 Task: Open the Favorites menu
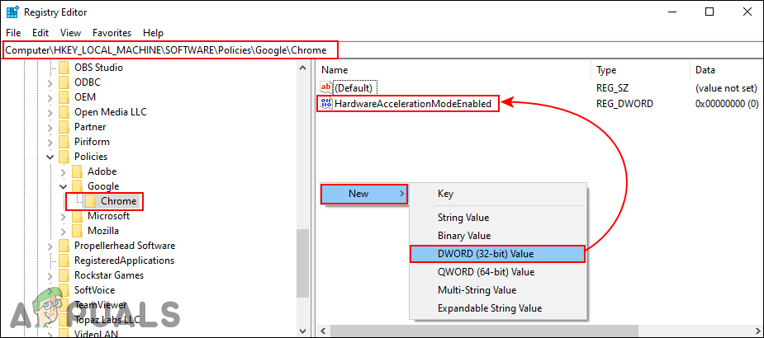[112, 33]
